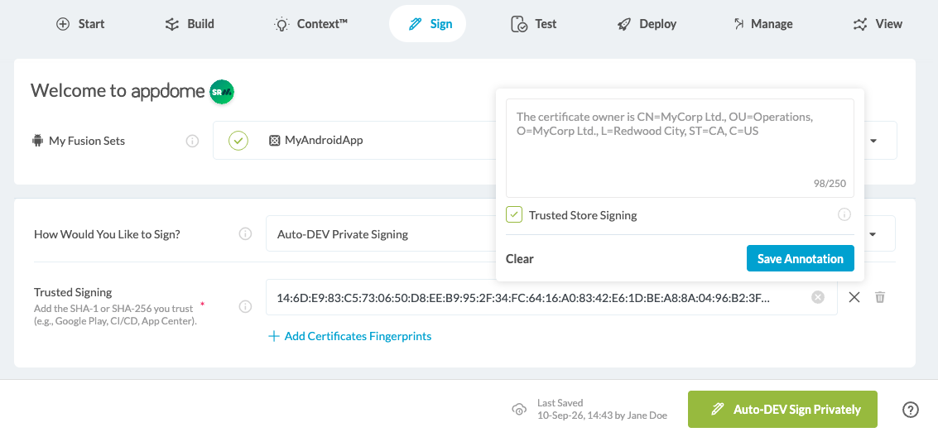Image resolution: width=938 pixels, height=437 pixels.
Task: Close the annotation with the X icon
Action: click(x=854, y=297)
